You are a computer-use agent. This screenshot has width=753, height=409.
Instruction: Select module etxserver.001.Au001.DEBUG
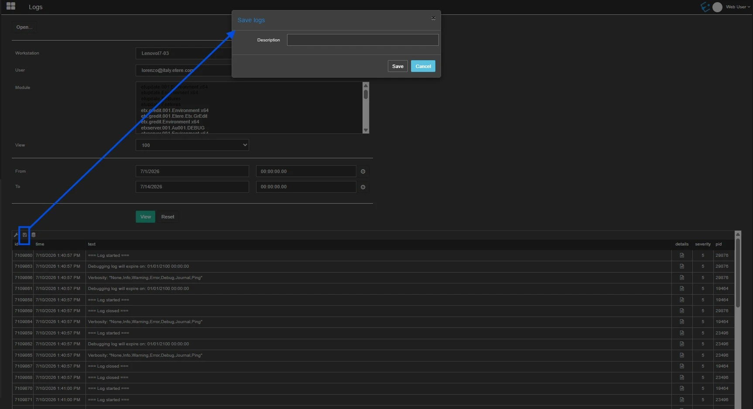173,128
